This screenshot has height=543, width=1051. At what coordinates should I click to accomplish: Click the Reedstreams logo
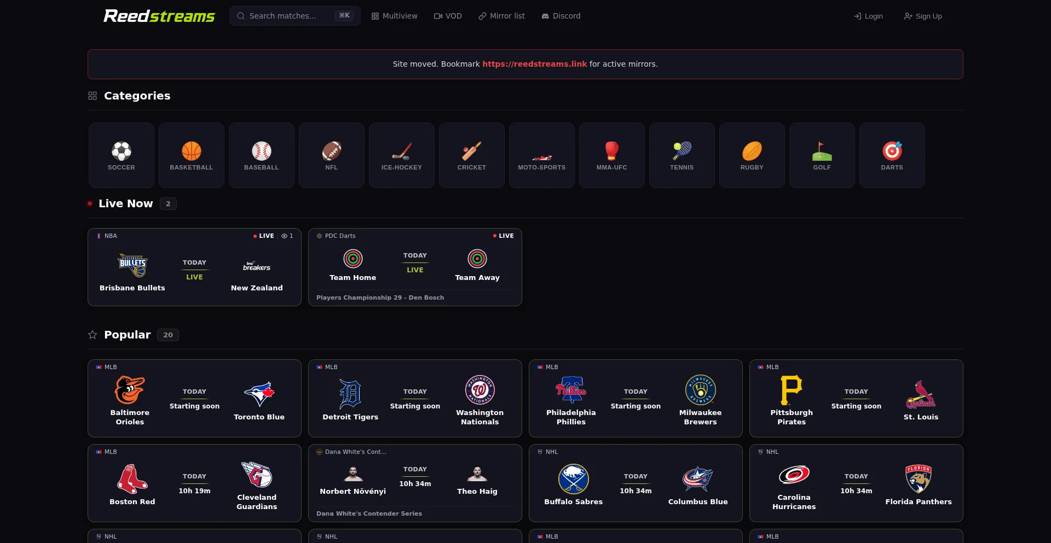(x=159, y=16)
